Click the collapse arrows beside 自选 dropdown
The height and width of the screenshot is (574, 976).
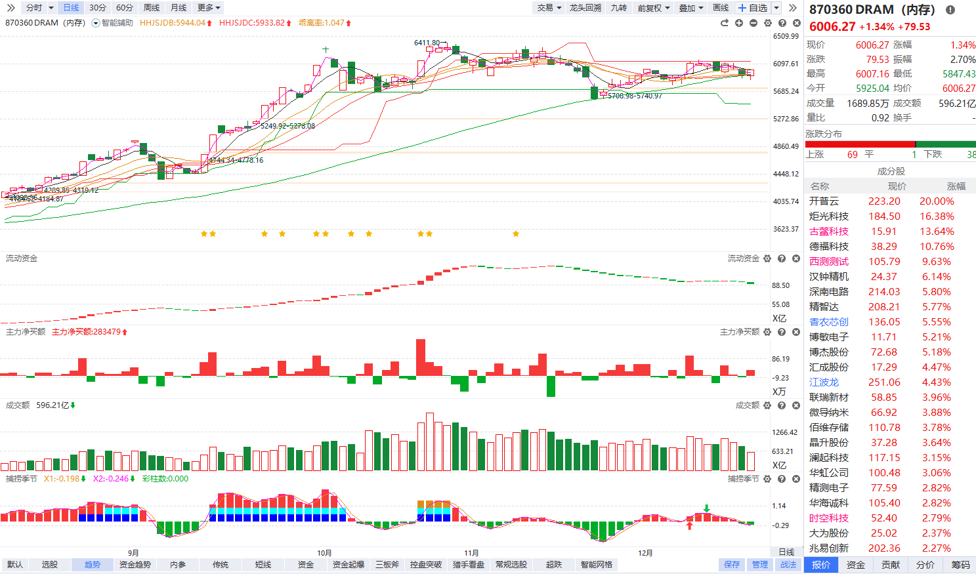coord(792,8)
